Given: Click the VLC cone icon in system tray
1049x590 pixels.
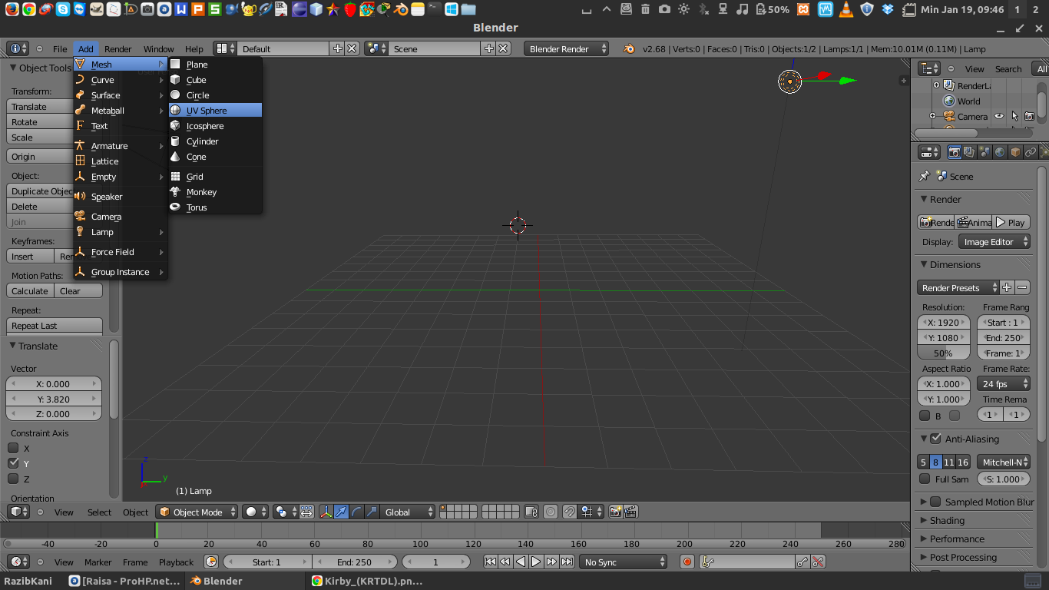Looking at the screenshot, I should 846,9.
